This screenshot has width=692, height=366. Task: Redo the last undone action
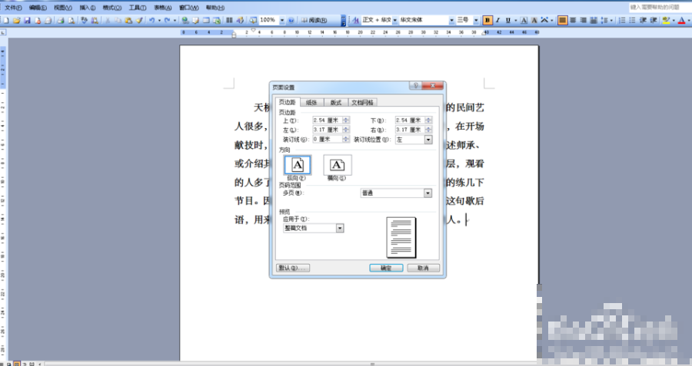[x=168, y=20]
